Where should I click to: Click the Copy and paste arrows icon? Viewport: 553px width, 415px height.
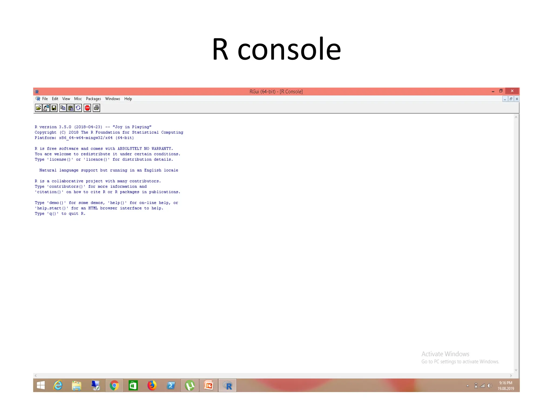[78, 108]
